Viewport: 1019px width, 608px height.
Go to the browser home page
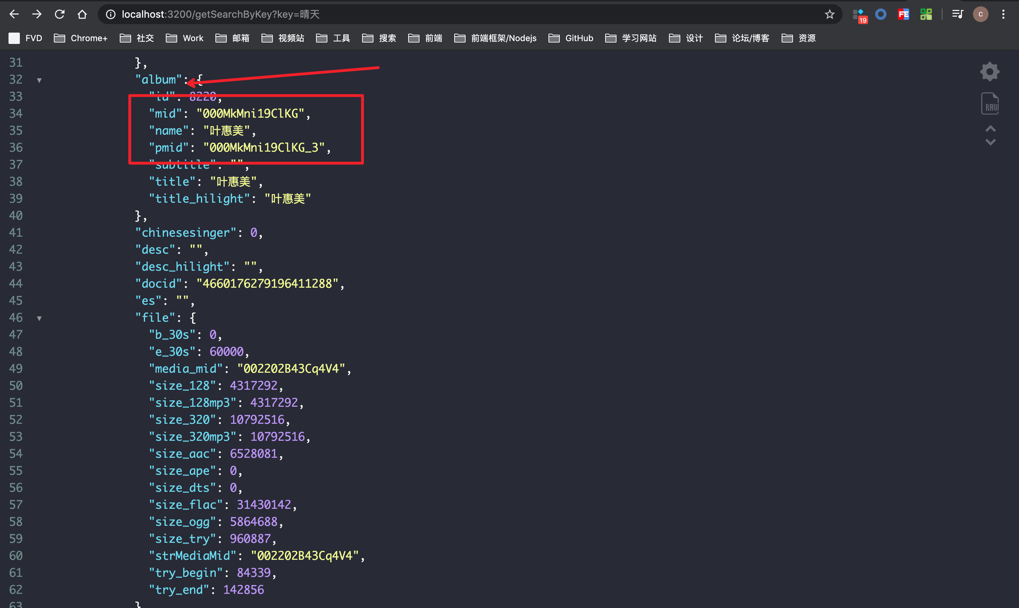[82, 15]
